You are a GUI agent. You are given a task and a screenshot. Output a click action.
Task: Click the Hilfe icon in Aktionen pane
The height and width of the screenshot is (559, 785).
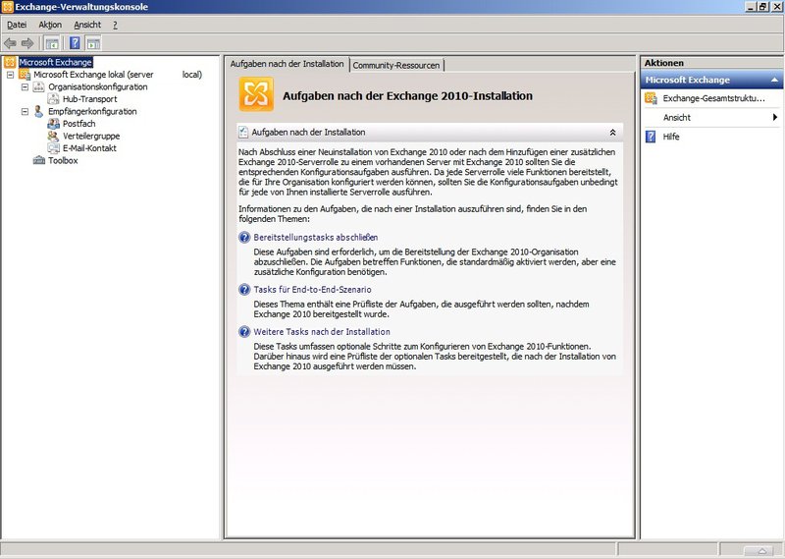(x=651, y=137)
